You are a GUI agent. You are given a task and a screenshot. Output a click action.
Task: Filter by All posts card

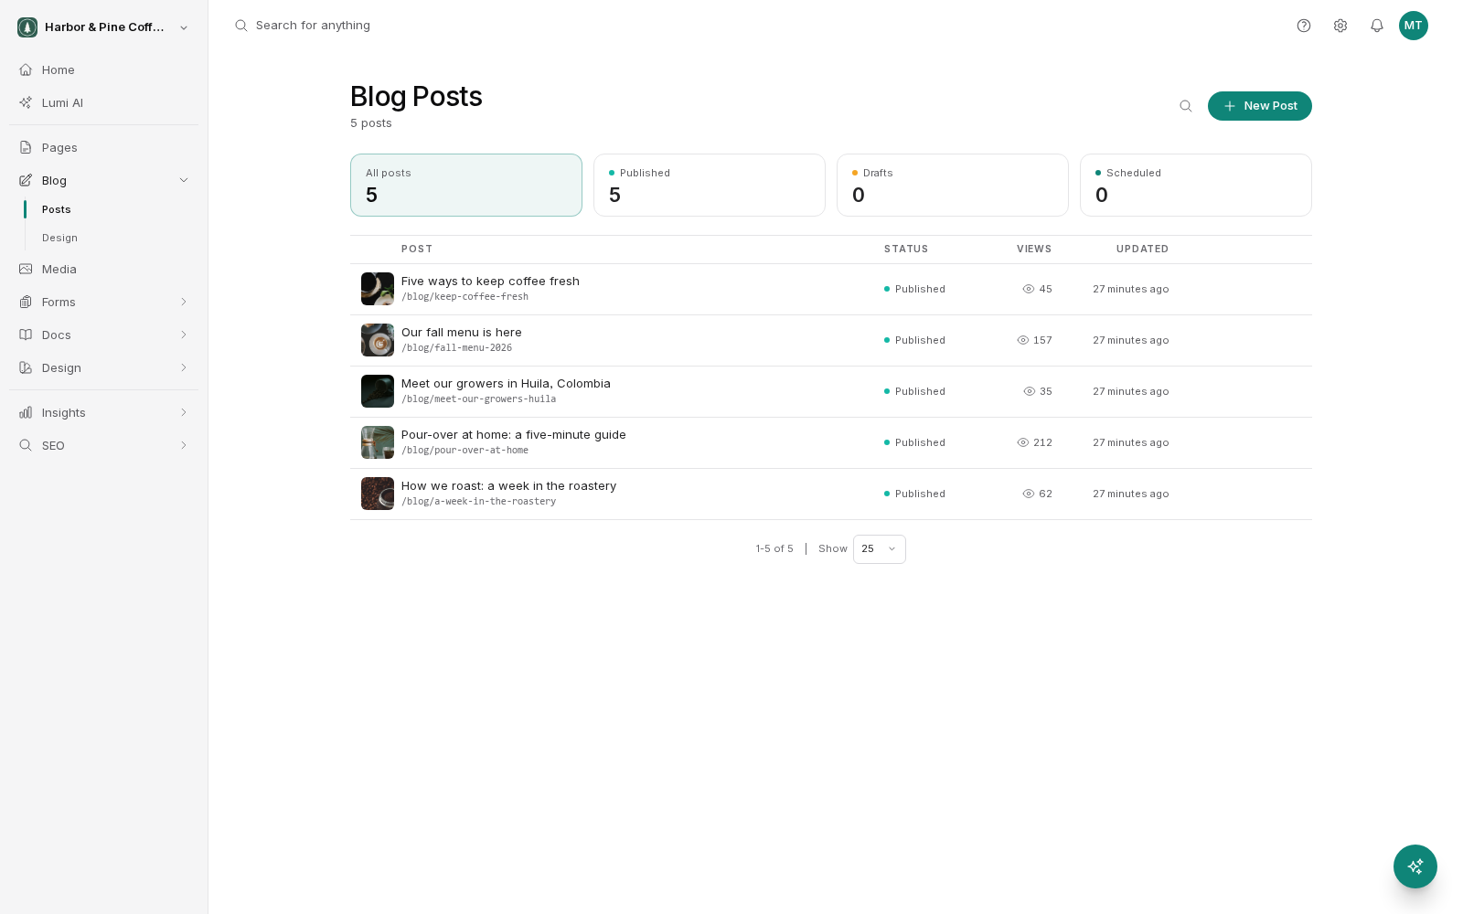[x=466, y=185]
